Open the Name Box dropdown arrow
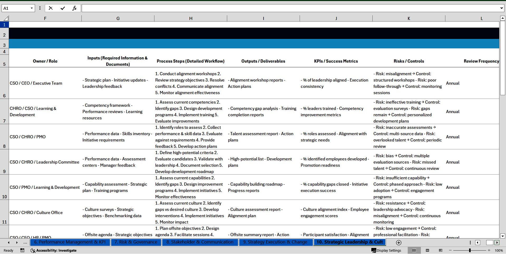506x254 pixels. pos(32,8)
